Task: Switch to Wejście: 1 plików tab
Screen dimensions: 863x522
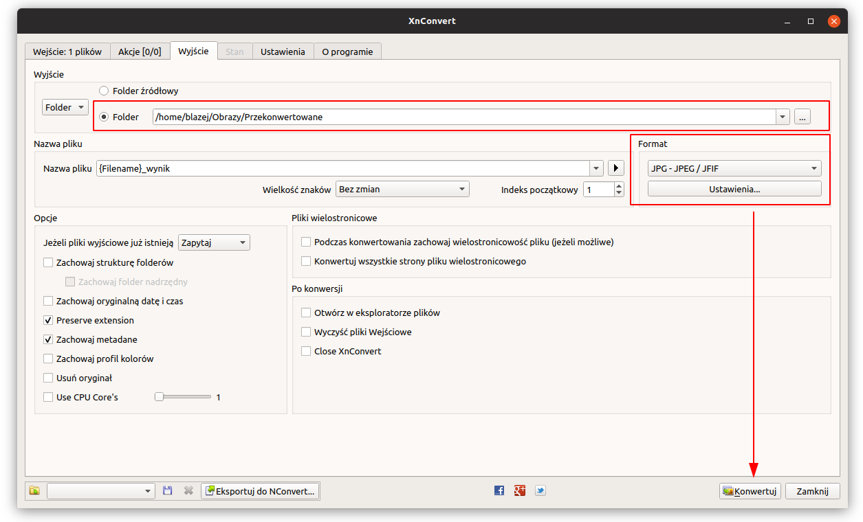Action: tap(67, 52)
